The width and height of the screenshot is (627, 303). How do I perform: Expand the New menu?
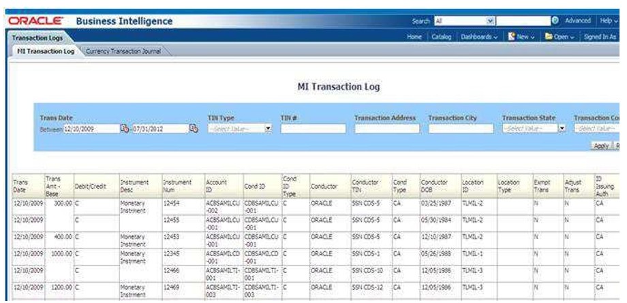click(x=521, y=36)
